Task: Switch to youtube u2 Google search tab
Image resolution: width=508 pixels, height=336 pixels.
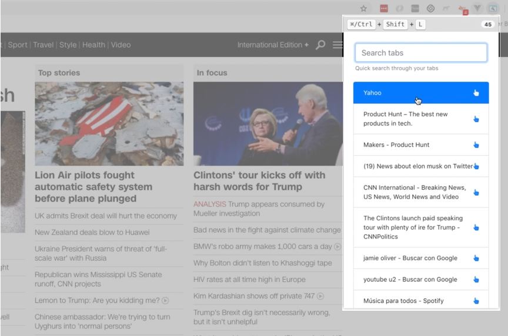Action: 421,280
